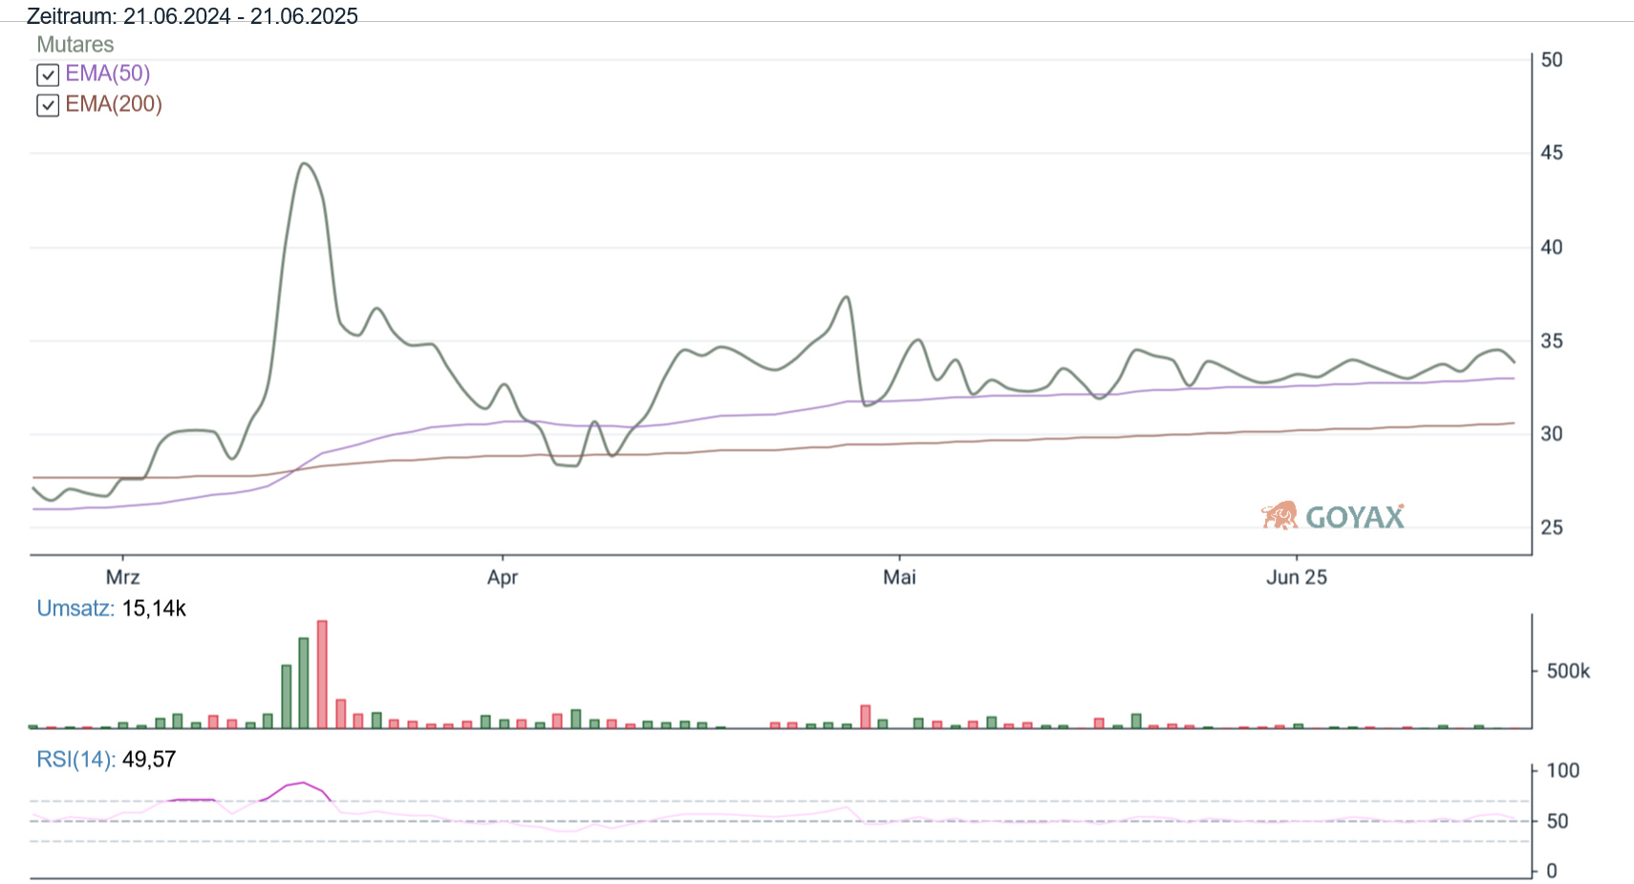The image size is (1634, 884).
Task: Click the EMA(50) legend label
Action: (107, 74)
